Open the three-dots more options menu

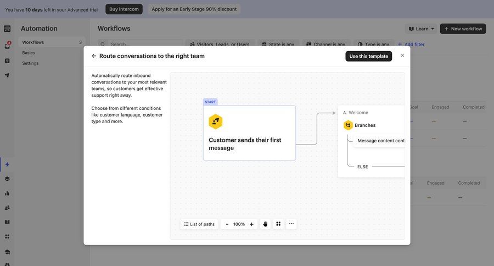pyautogui.click(x=291, y=224)
